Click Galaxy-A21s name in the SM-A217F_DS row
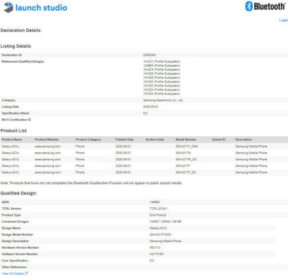This screenshot has height=278, width=288. pos(10,172)
